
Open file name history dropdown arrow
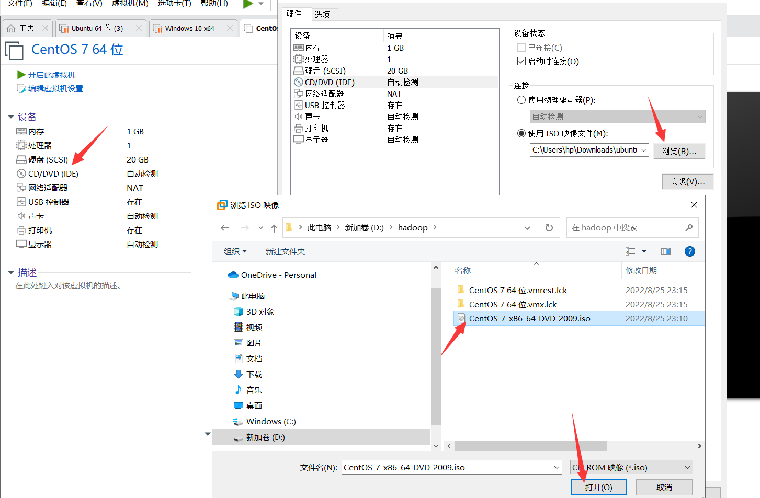pos(557,467)
